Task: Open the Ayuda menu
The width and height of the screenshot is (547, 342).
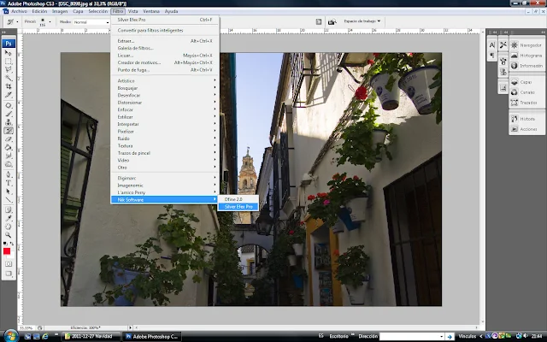Action: click(171, 11)
